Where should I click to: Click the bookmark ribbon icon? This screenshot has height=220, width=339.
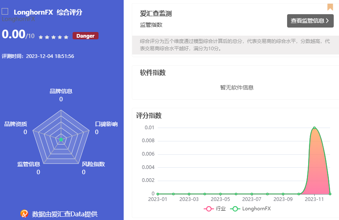pyautogui.click(x=330, y=7)
